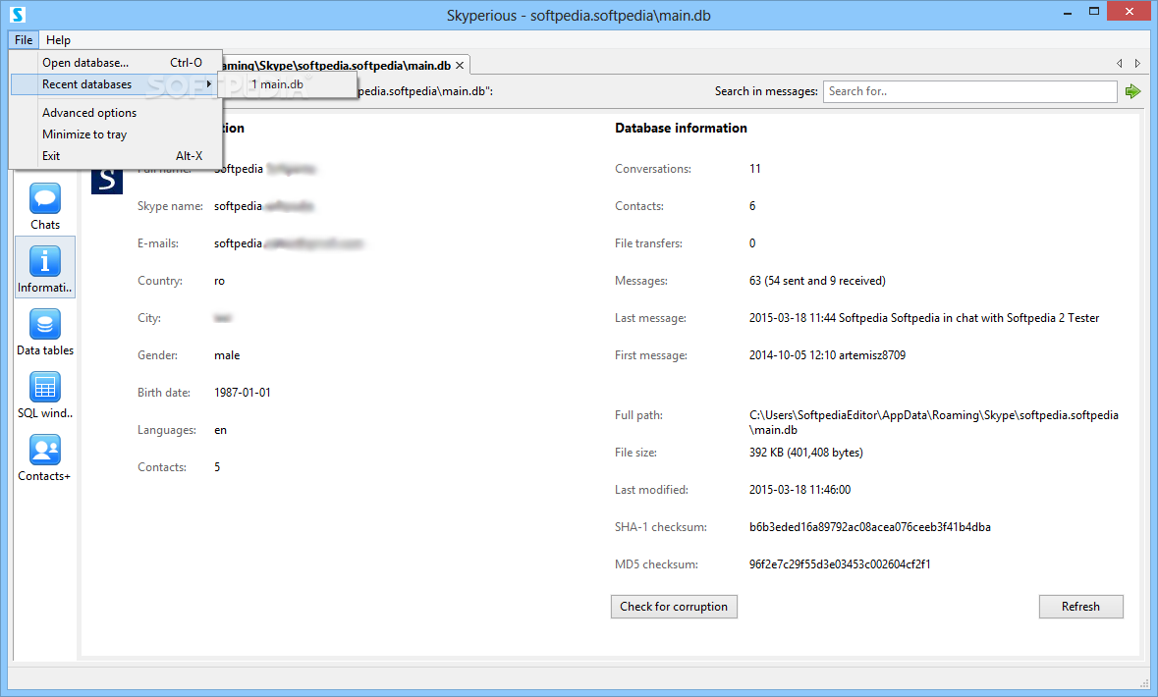Click the Conversations value 11
Image resolution: width=1158 pixels, height=697 pixels.
coord(754,169)
